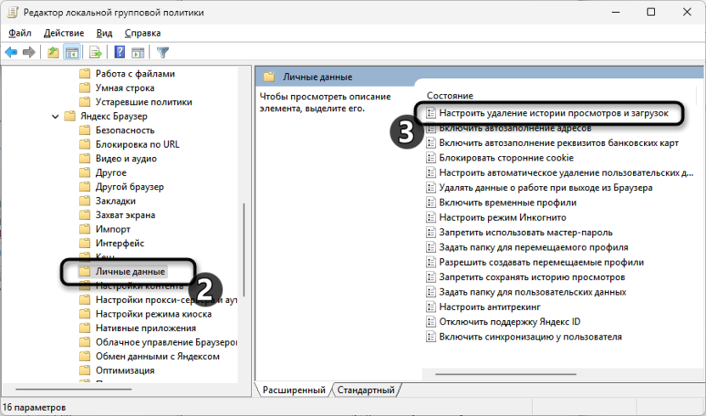This screenshot has width=706, height=416.
Task: Click policy icon beside Настроить режим Инкогнито
Action: tap(431, 217)
